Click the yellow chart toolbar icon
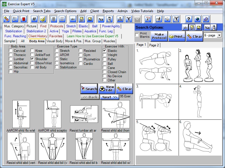 43,19
